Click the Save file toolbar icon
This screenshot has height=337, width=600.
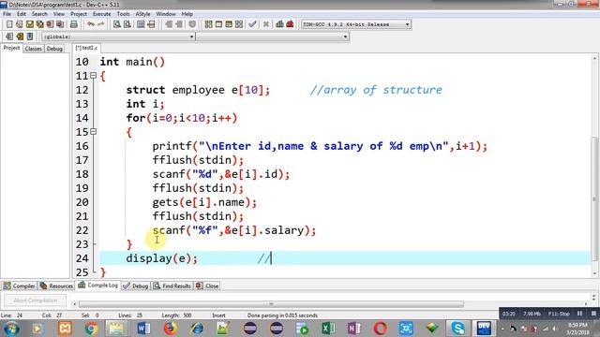(x=29, y=24)
